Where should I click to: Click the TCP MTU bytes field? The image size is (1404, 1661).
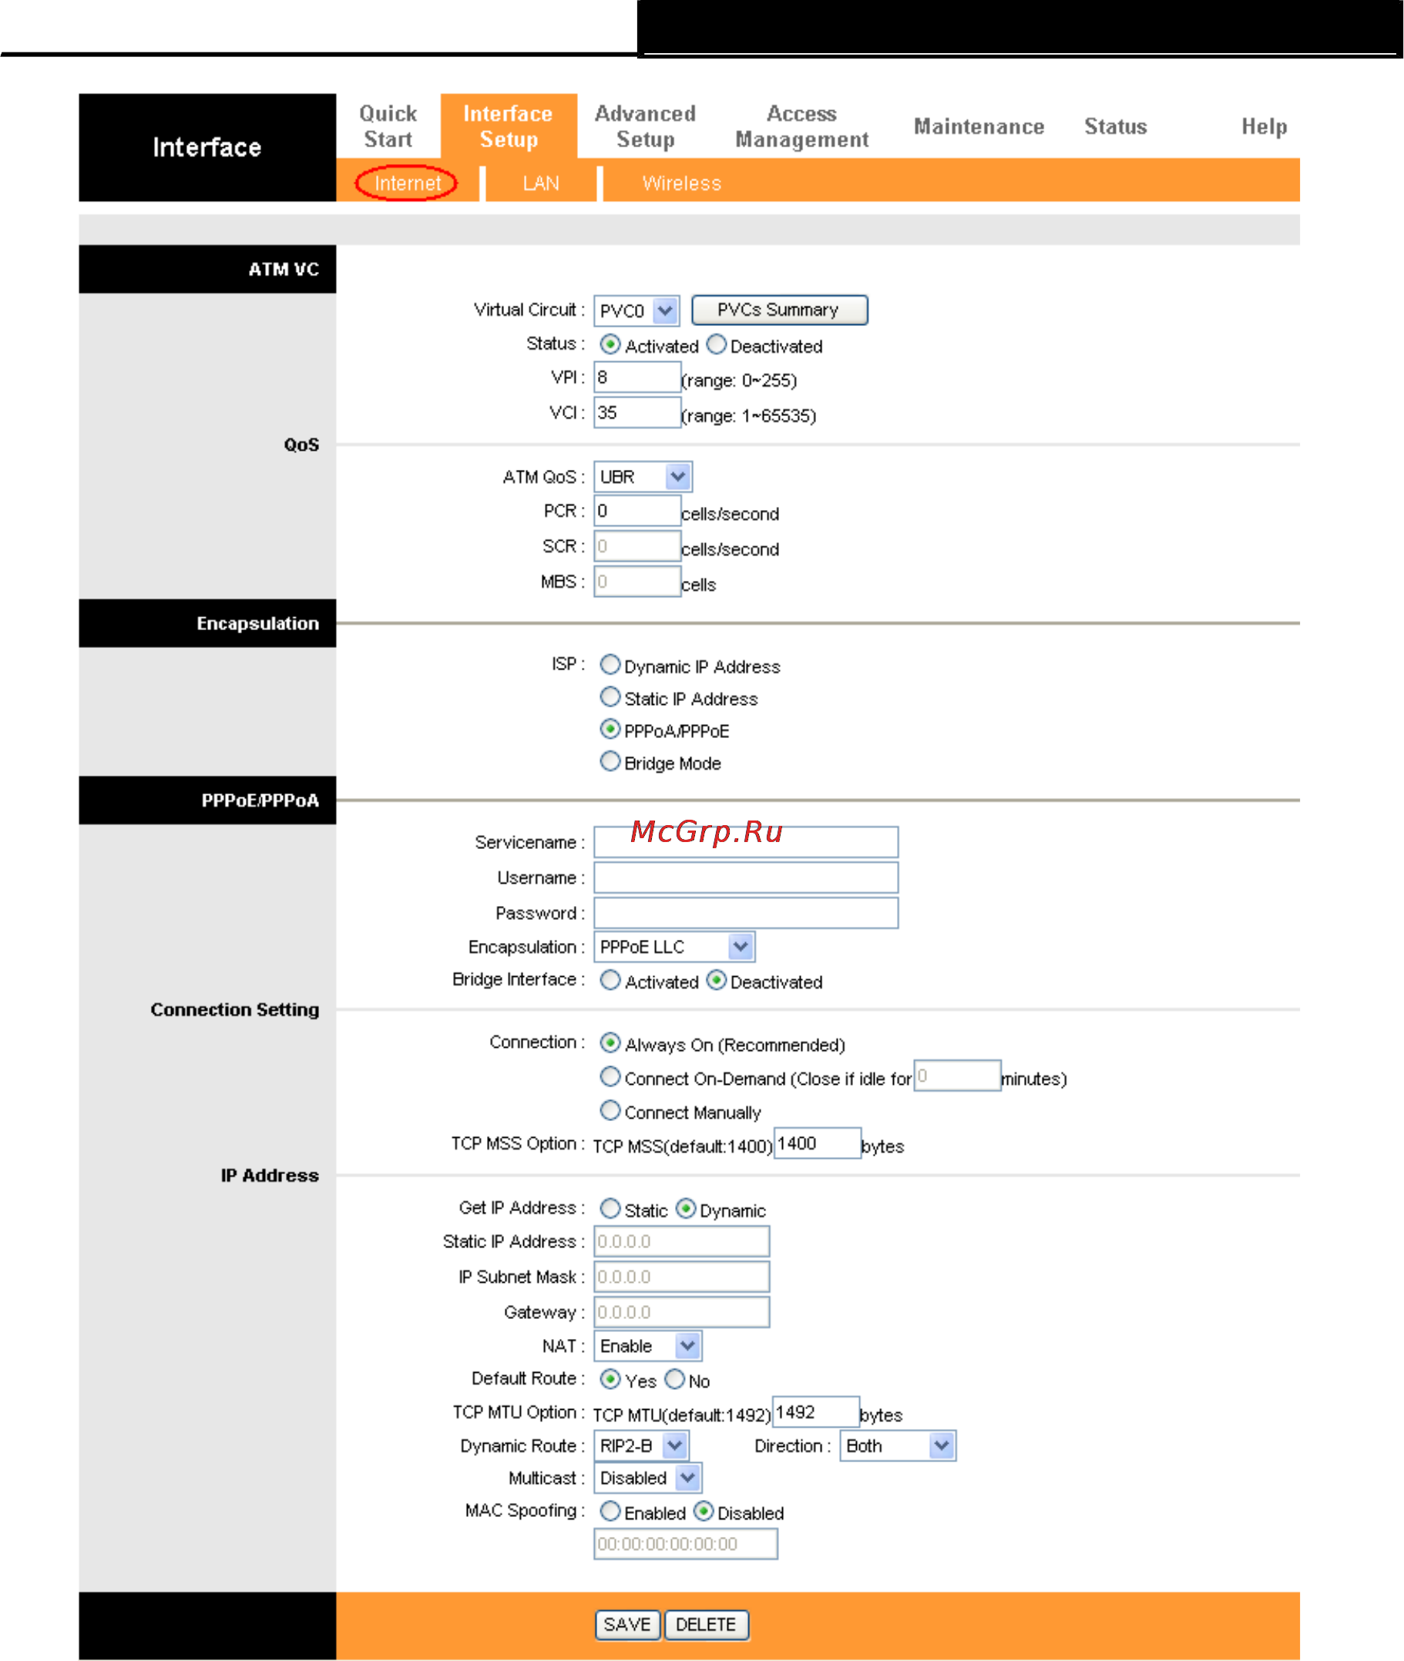coord(816,1412)
